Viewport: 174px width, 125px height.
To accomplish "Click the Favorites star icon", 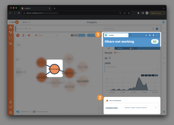I will click(18, 29).
